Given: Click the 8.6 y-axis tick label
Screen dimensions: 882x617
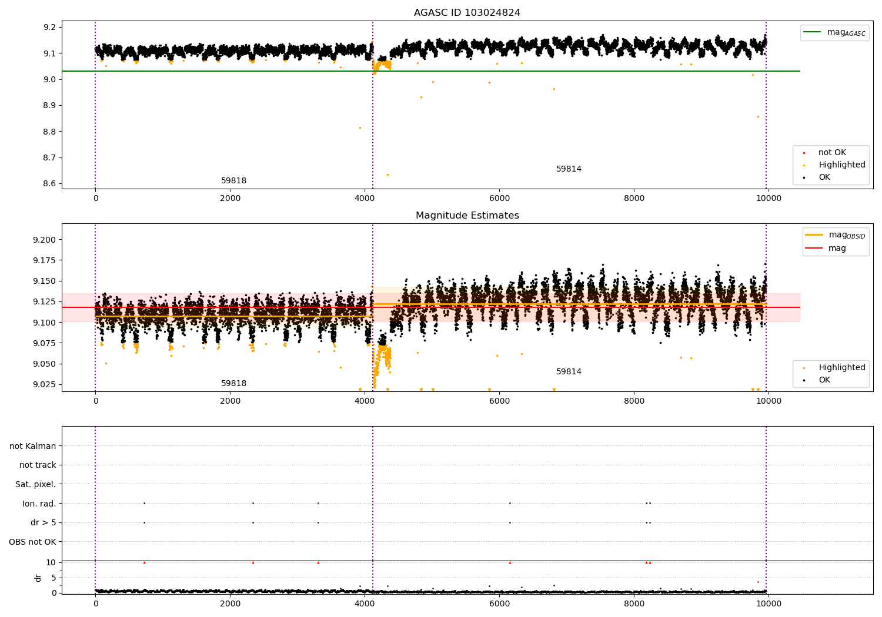Looking at the screenshot, I should (x=50, y=184).
